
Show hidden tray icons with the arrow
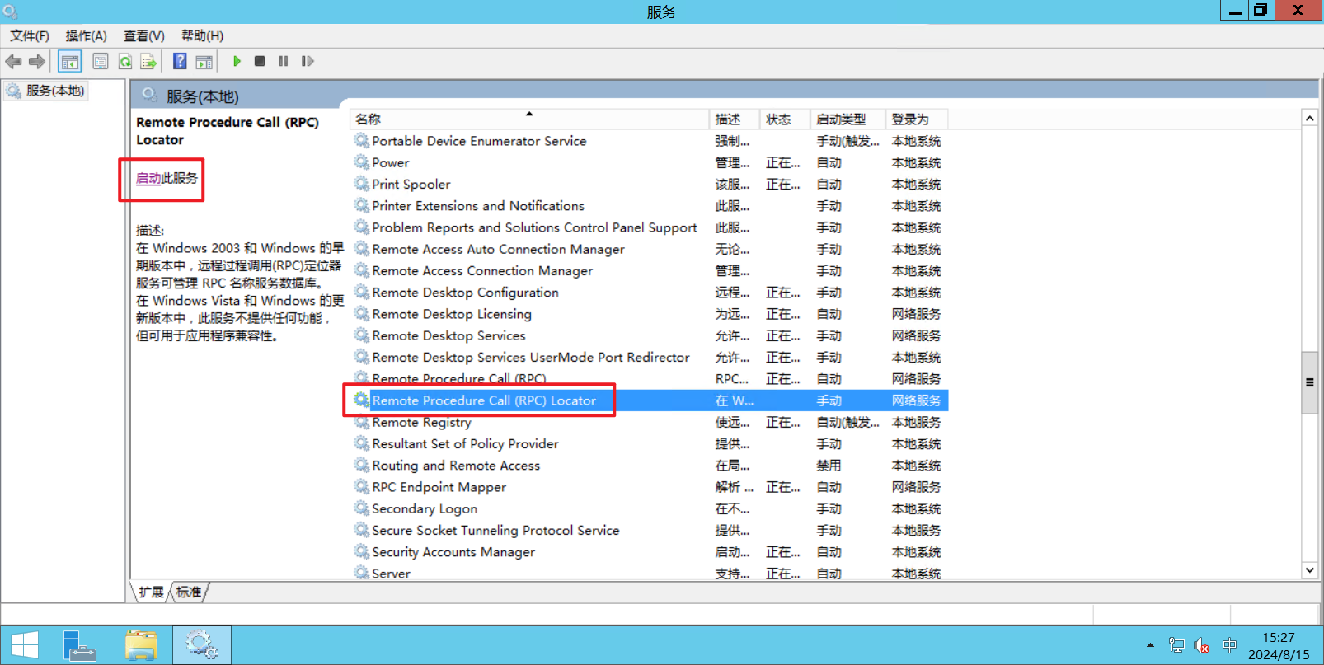(1150, 646)
